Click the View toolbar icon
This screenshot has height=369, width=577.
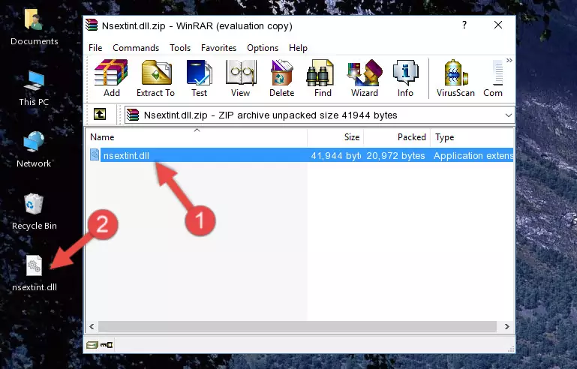click(241, 78)
